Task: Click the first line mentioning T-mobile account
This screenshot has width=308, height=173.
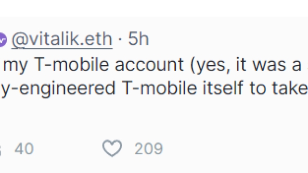Action: click(x=155, y=65)
